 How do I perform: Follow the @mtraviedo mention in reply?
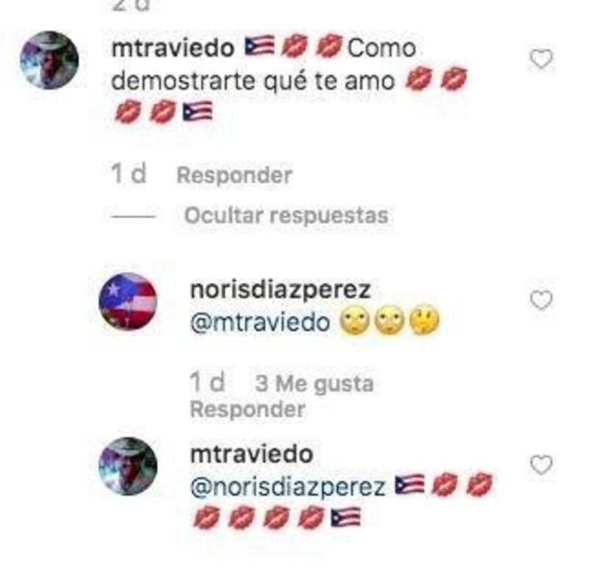point(260,323)
